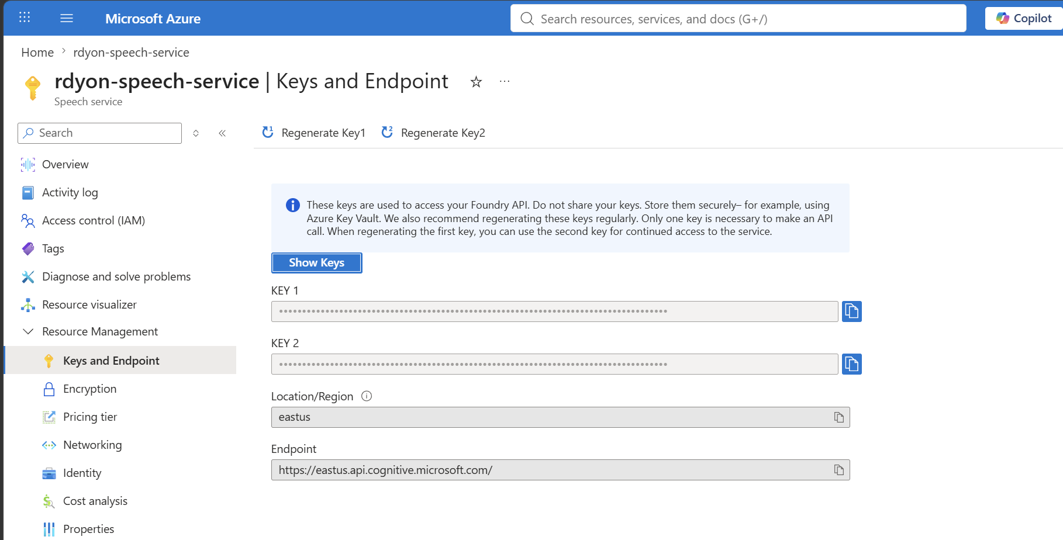Toggle expand/collapse all menu groups

[x=196, y=133]
